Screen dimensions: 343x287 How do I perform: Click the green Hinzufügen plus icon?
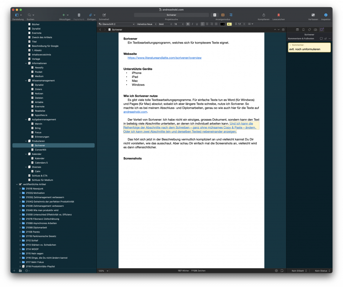[x=64, y=15]
